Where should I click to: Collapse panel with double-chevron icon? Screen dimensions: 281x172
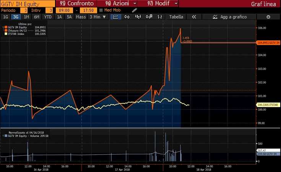tap(194, 17)
